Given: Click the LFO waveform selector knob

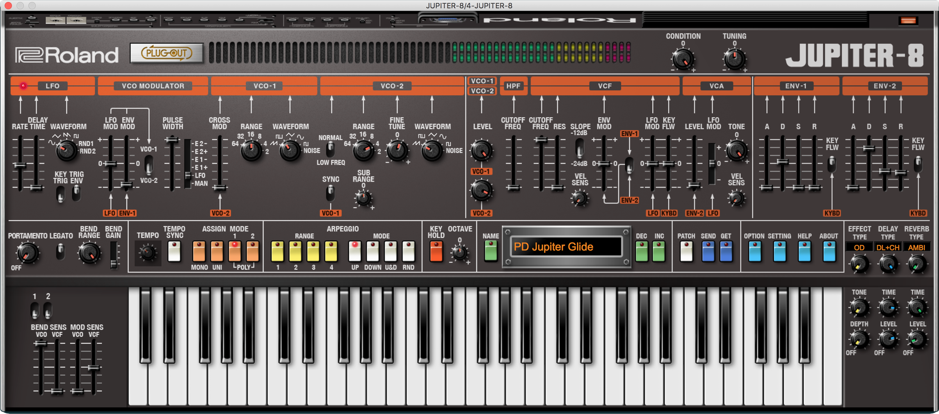Looking at the screenshot, I should click(x=66, y=150).
